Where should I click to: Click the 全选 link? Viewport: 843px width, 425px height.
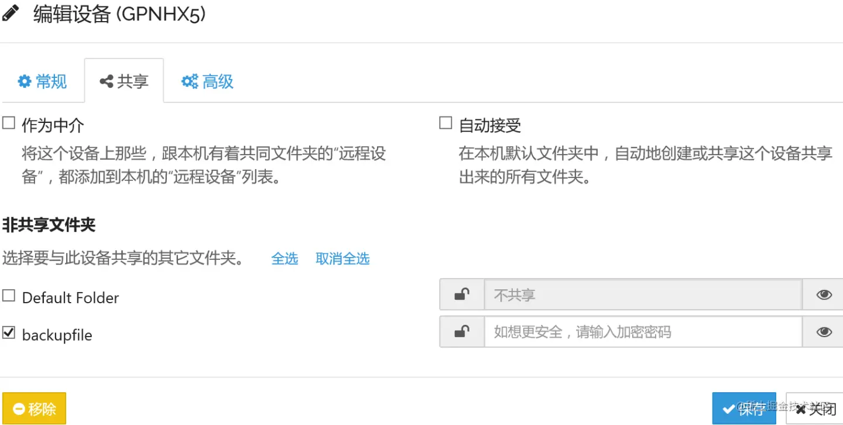click(x=285, y=259)
